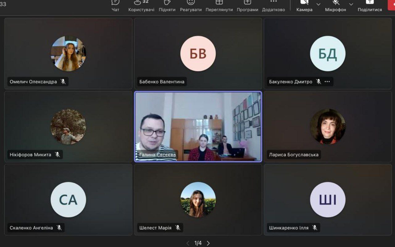Open the Програми apps panel

[247, 6]
